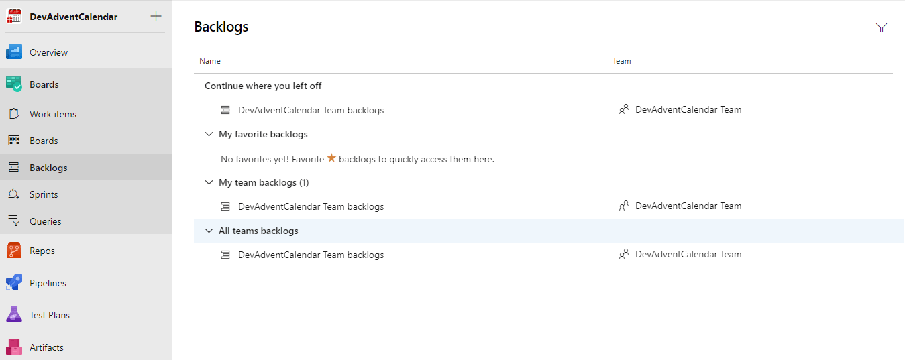Click the Name column header
Viewport: 905px width, 360px height.
pyautogui.click(x=210, y=61)
